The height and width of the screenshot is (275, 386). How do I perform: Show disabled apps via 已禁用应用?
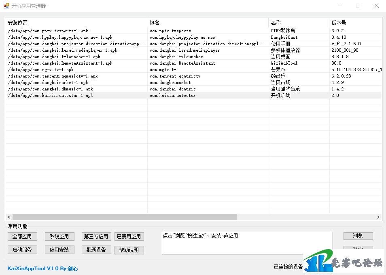[x=129, y=236]
